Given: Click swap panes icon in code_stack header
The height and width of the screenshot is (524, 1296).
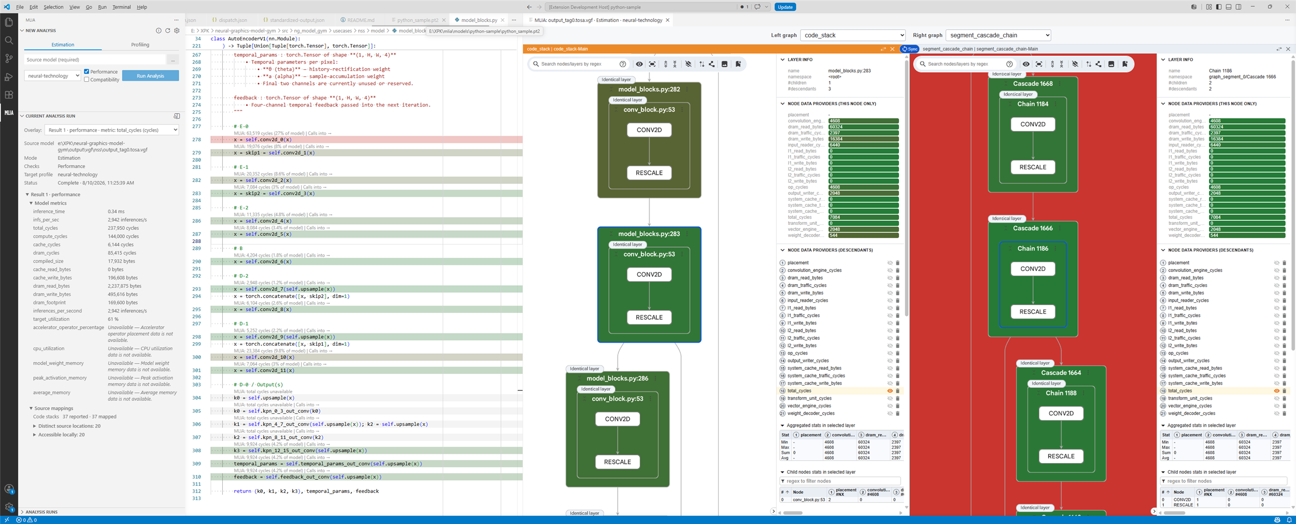Looking at the screenshot, I should tap(883, 49).
